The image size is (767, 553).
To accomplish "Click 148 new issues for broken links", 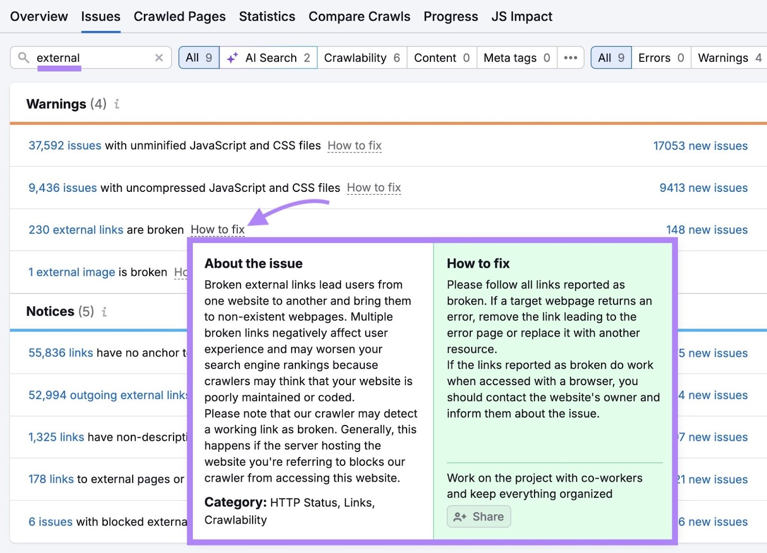I will 707,230.
